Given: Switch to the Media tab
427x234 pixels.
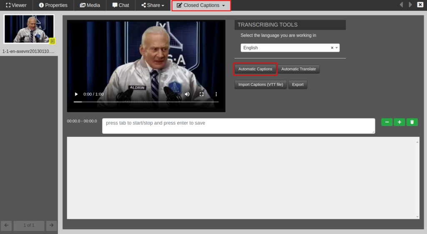Looking at the screenshot, I should coord(90,5).
